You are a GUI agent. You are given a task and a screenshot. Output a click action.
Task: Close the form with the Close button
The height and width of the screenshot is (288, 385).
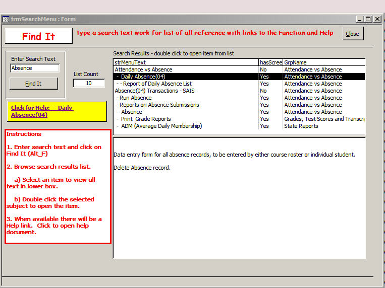click(x=353, y=34)
